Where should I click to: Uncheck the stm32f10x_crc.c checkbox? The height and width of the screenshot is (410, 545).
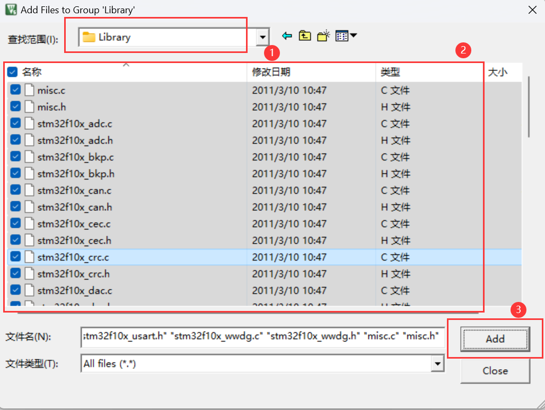tap(15, 256)
